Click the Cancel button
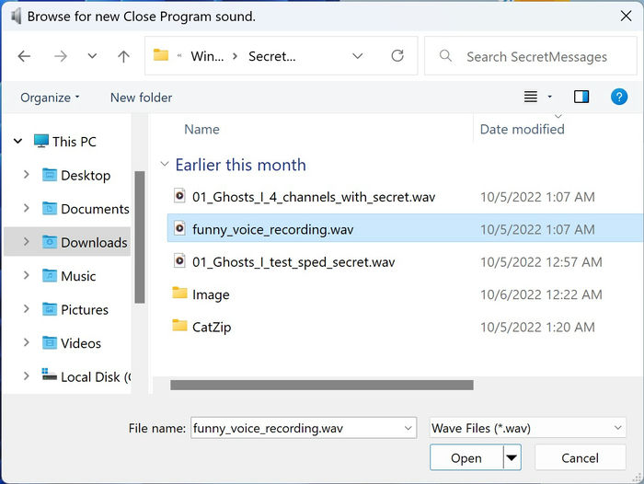The image size is (644, 484). point(580,457)
